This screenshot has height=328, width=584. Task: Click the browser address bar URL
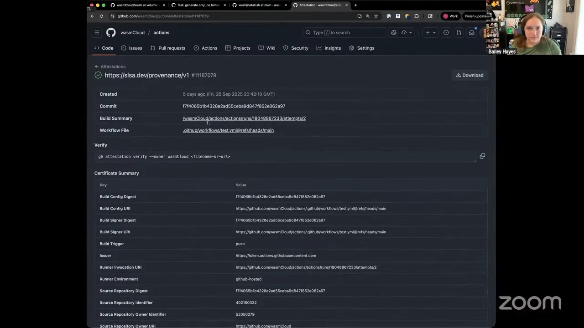163,16
